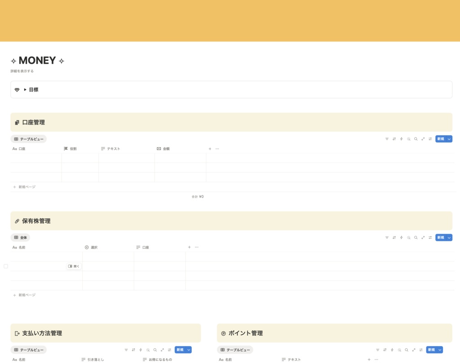460x364 pixels.
Task: Open 保有株管理 database as full page
Action: [423, 237]
